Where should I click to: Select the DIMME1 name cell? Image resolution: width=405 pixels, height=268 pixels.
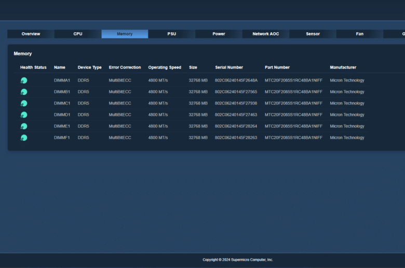point(62,126)
